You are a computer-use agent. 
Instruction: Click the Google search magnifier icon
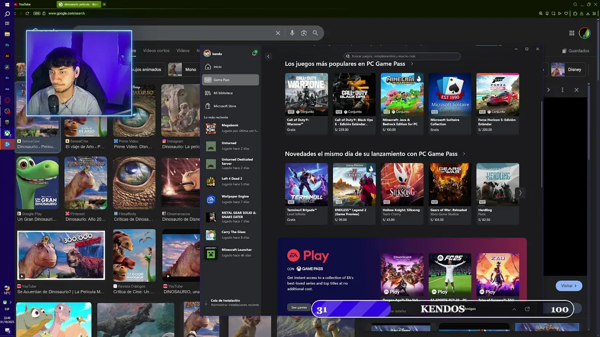click(x=315, y=33)
